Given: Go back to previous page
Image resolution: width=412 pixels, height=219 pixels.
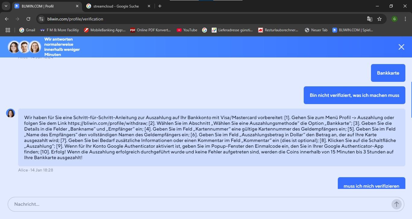Looking at the screenshot, I should click(7, 19).
